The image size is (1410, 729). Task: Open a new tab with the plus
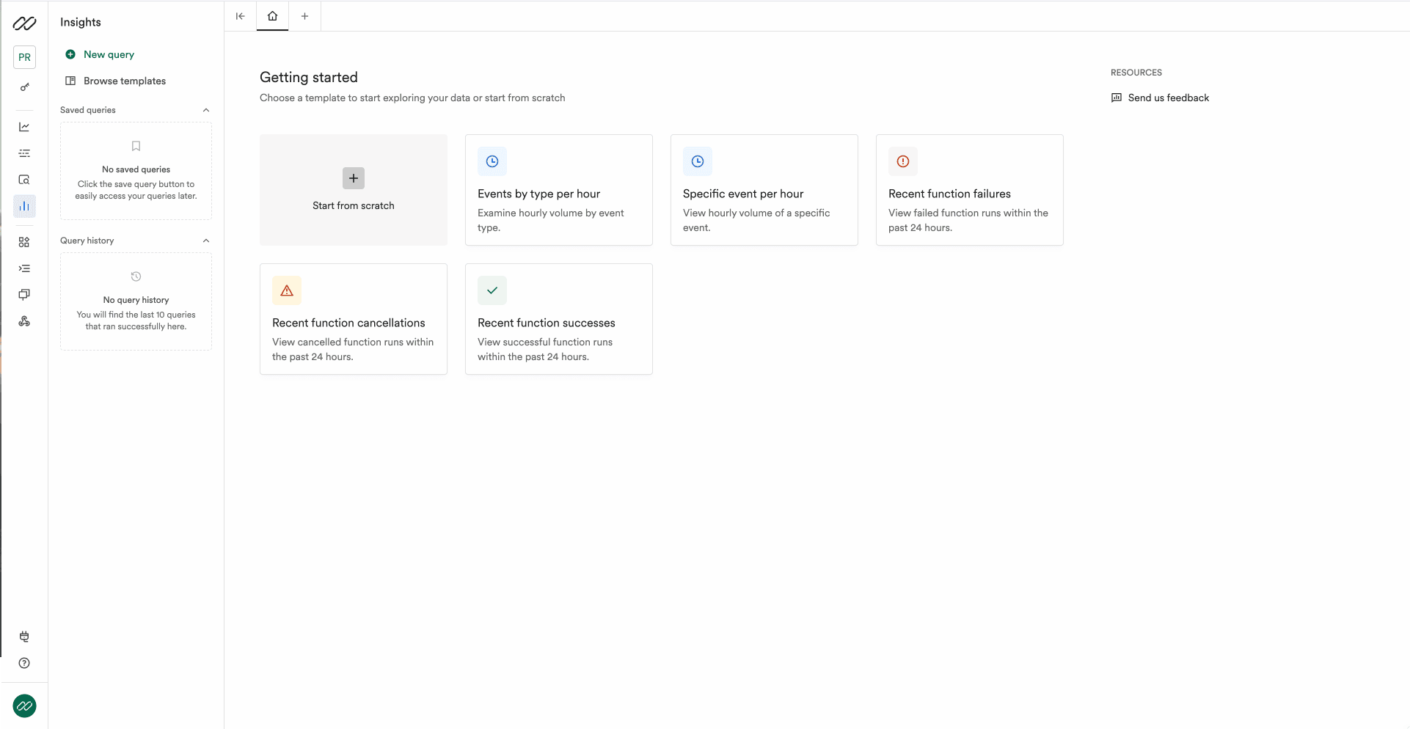pyautogui.click(x=305, y=15)
